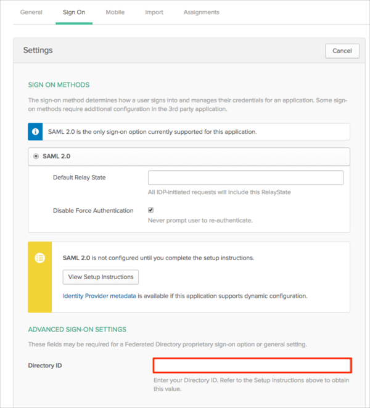
Task: Focus the Default Relay State field
Action: (x=245, y=178)
